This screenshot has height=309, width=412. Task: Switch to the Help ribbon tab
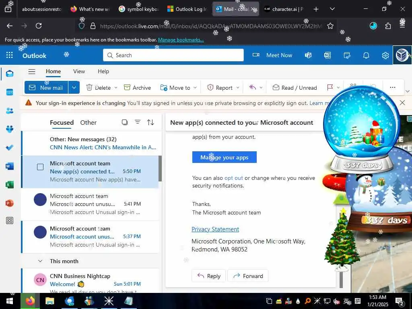(x=103, y=72)
